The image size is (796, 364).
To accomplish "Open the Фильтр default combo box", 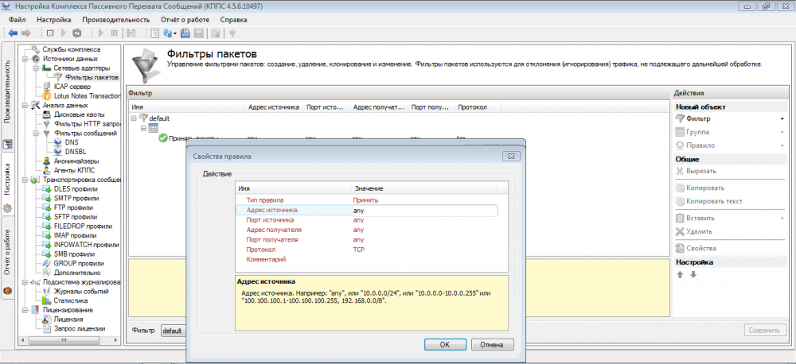I will (174, 331).
